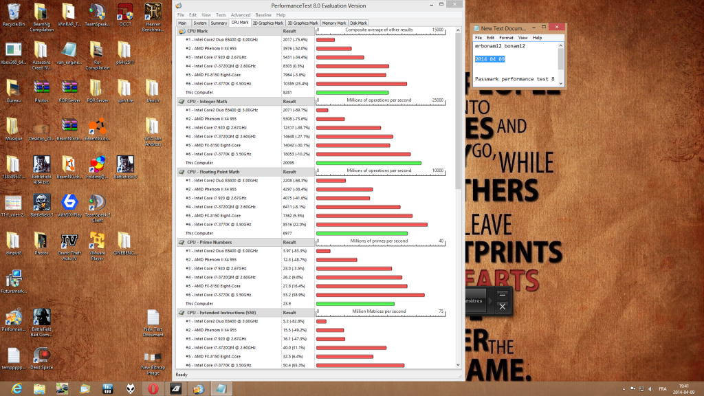
Task: Select the GTA San Andreas folder
Action: pos(153,133)
